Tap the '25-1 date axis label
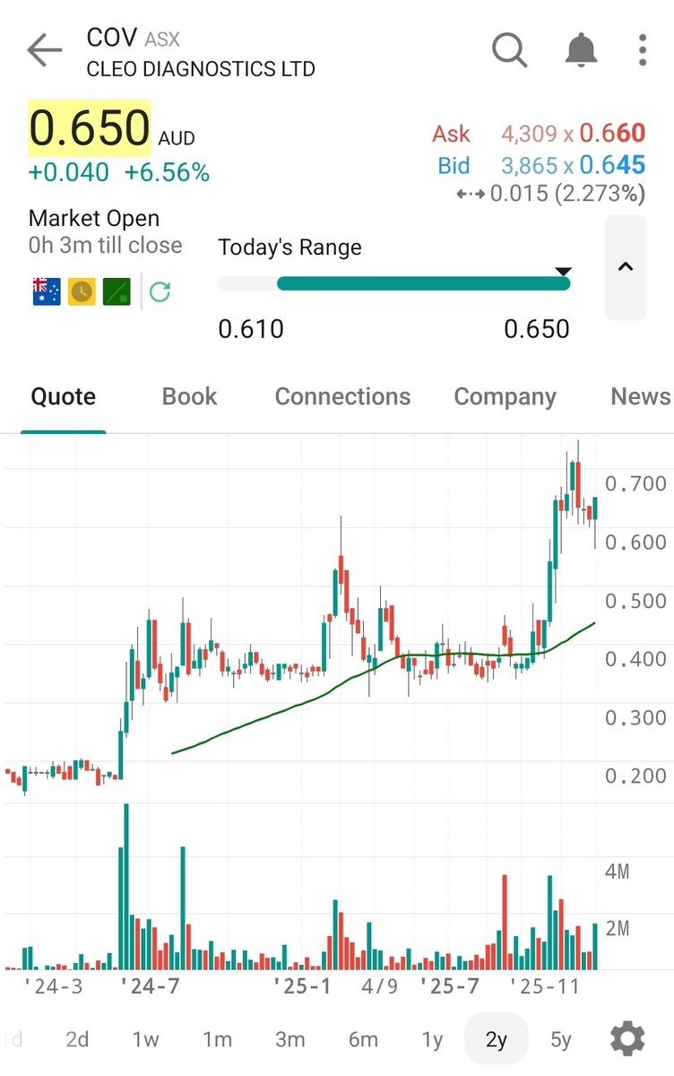The image size is (674, 1076). (303, 986)
